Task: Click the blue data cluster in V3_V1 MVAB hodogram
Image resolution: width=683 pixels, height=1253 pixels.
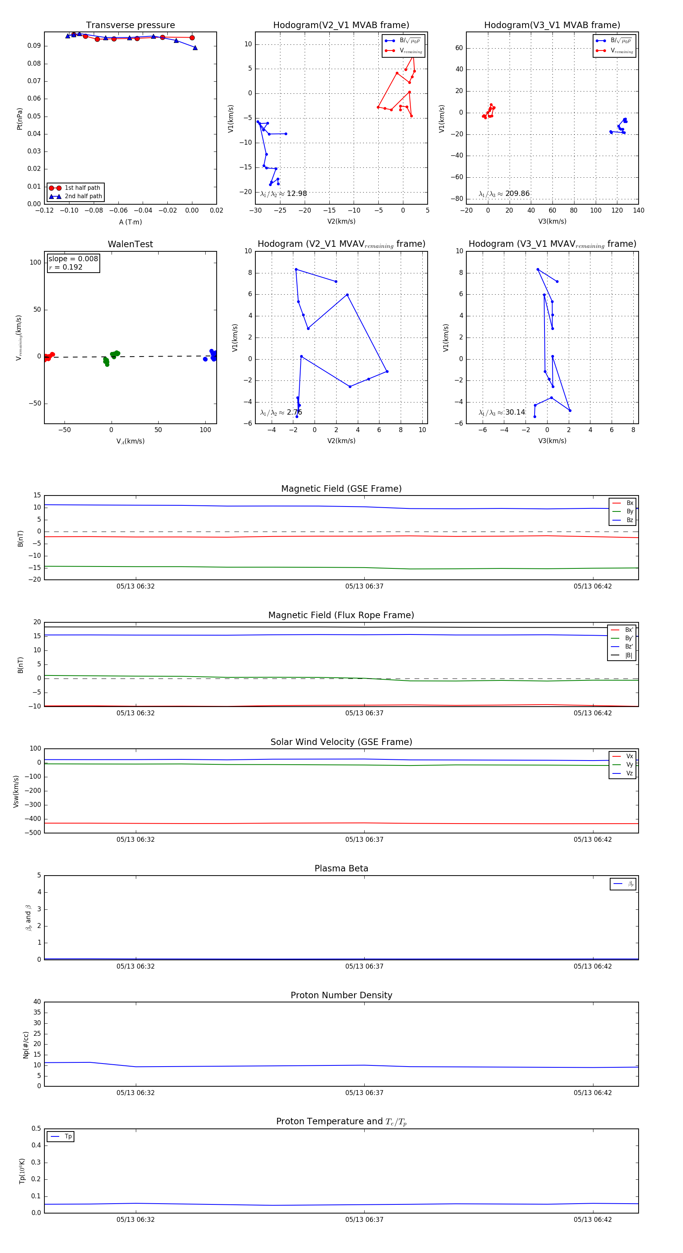Action: pos(619,126)
